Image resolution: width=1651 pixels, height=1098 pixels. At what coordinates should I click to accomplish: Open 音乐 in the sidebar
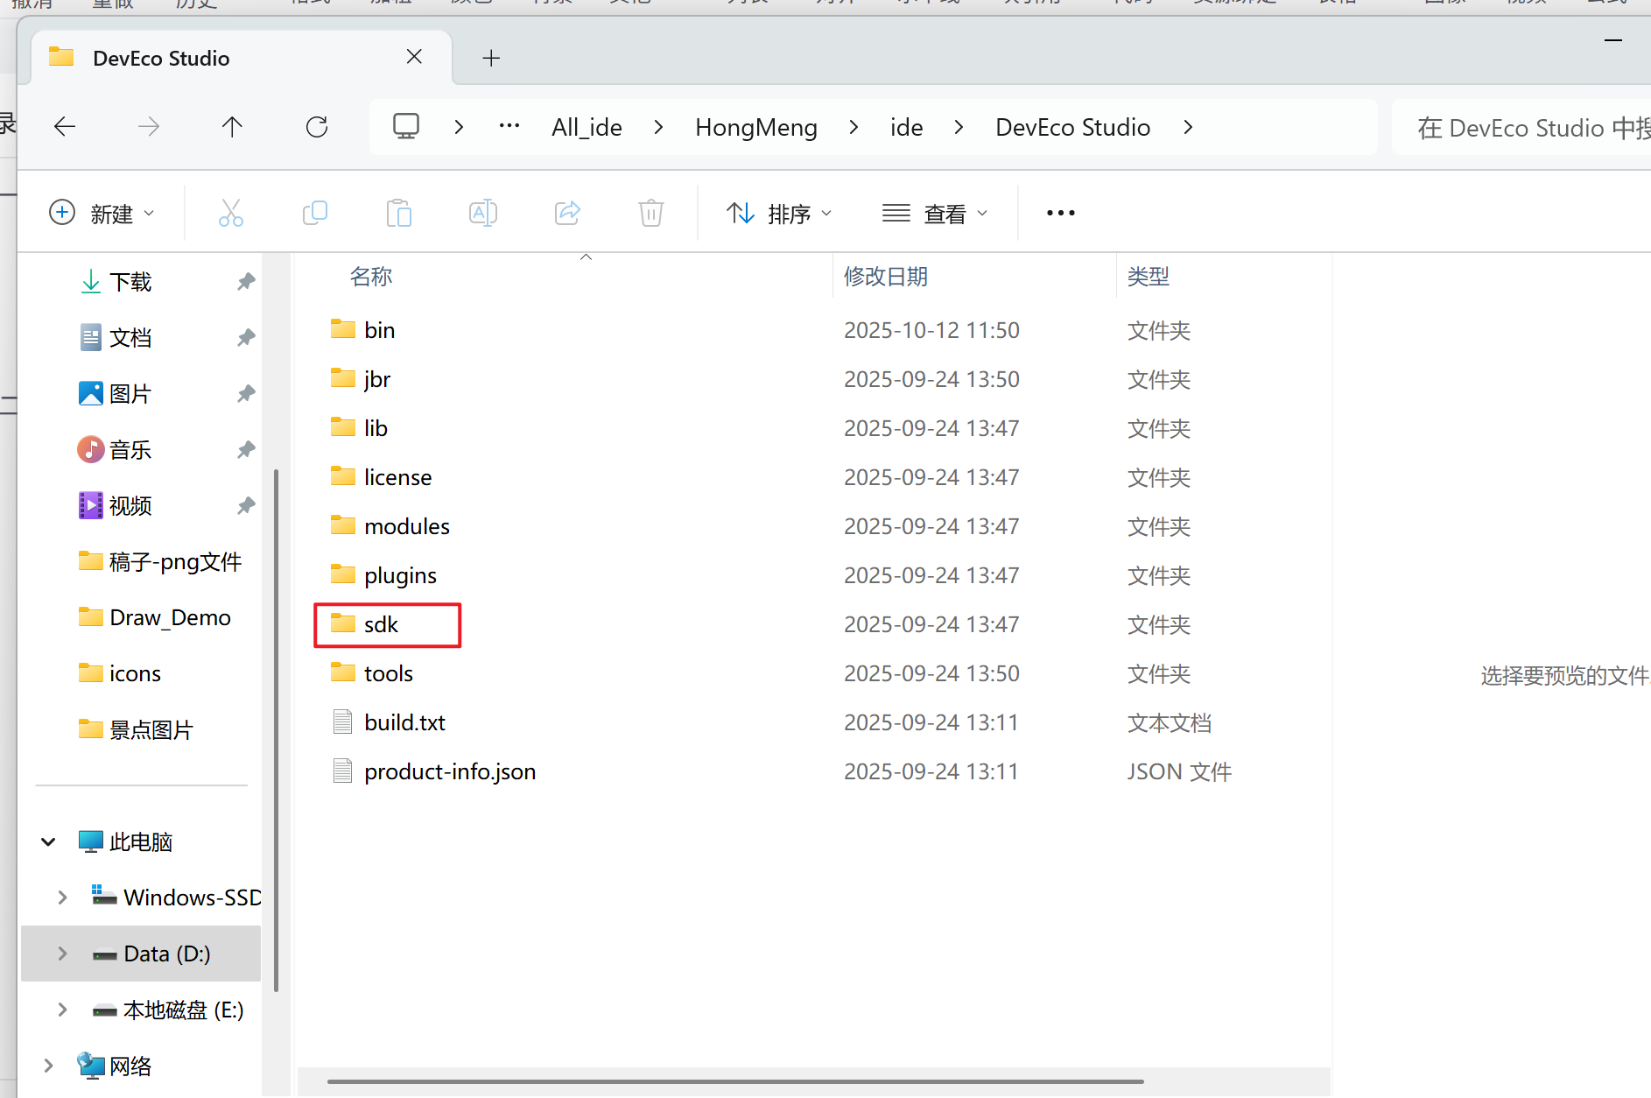point(130,450)
